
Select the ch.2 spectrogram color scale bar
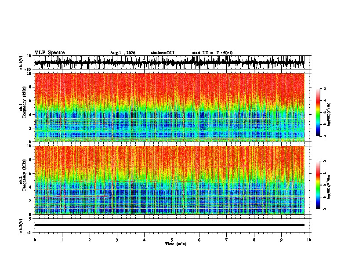(x=318, y=185)
